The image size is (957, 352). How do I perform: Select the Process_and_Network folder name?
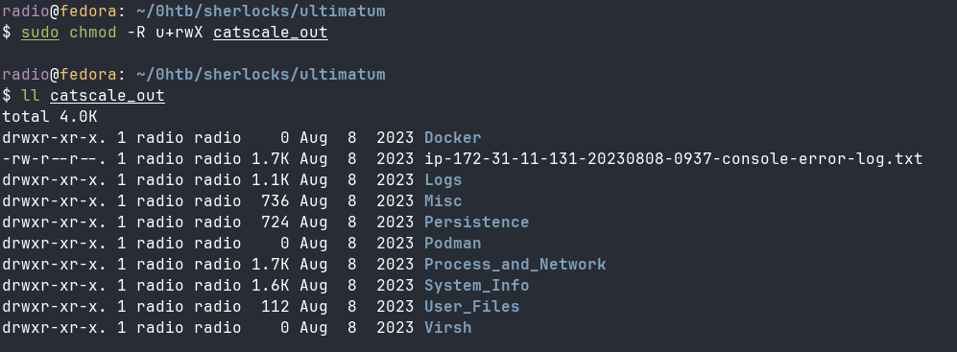515,264
